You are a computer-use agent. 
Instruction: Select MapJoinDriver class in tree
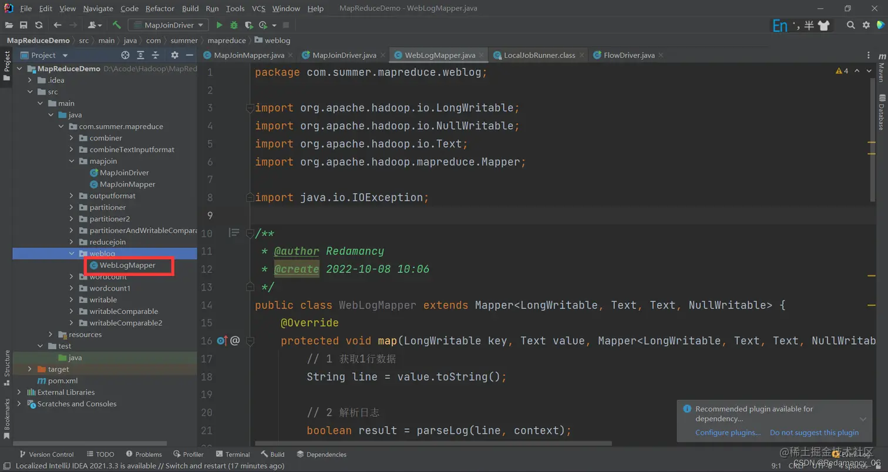tap(124, 173)
